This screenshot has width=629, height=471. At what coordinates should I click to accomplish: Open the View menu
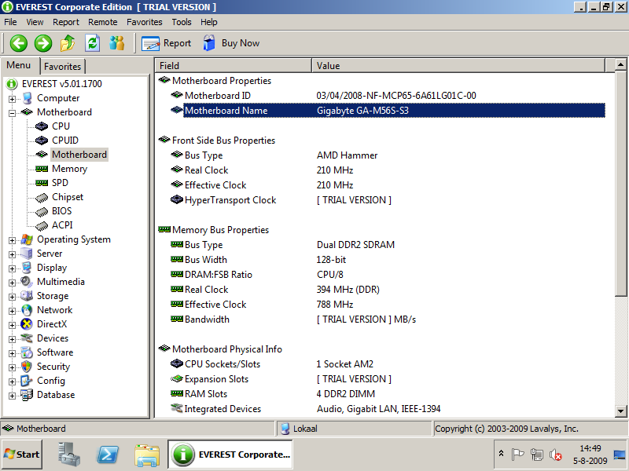[x=35, y=22]
